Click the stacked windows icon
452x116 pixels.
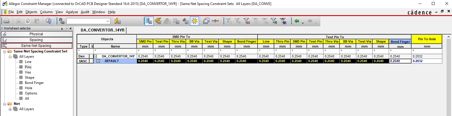(x=206, y=21)
